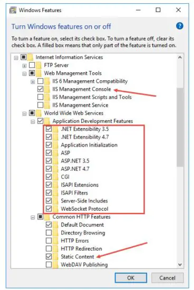Image resolution: width=194 pixels, height=290 pixels.
Task: Click OK to apply feature changes
Action: point(131,278)
